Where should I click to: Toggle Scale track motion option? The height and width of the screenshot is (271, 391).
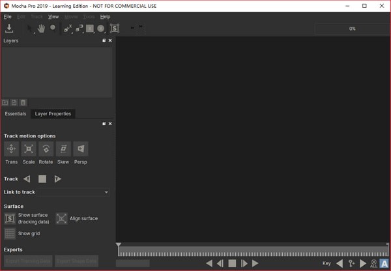[x=29, y=149]
